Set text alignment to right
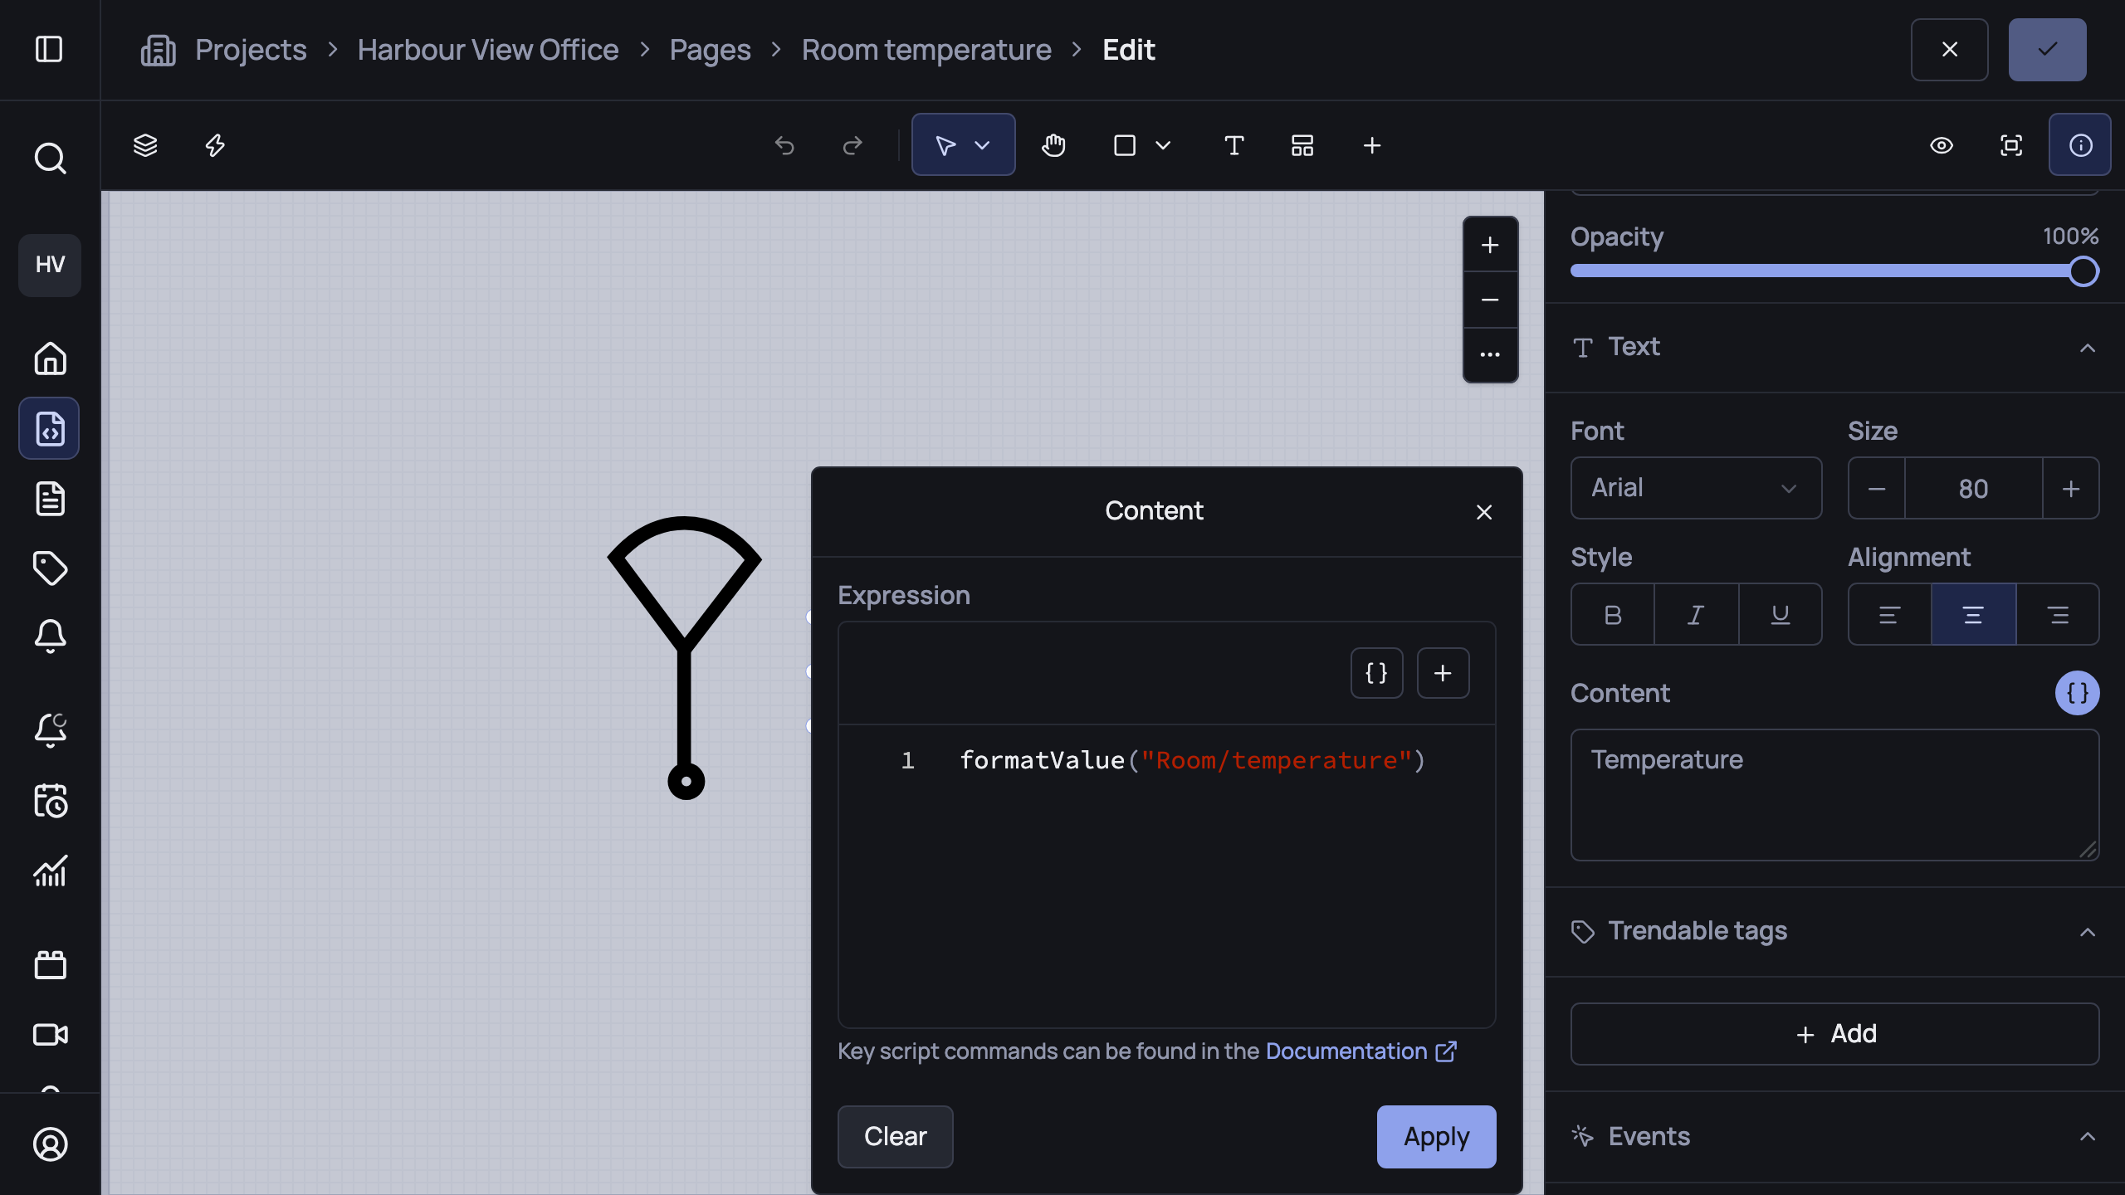 (2058, 615)
